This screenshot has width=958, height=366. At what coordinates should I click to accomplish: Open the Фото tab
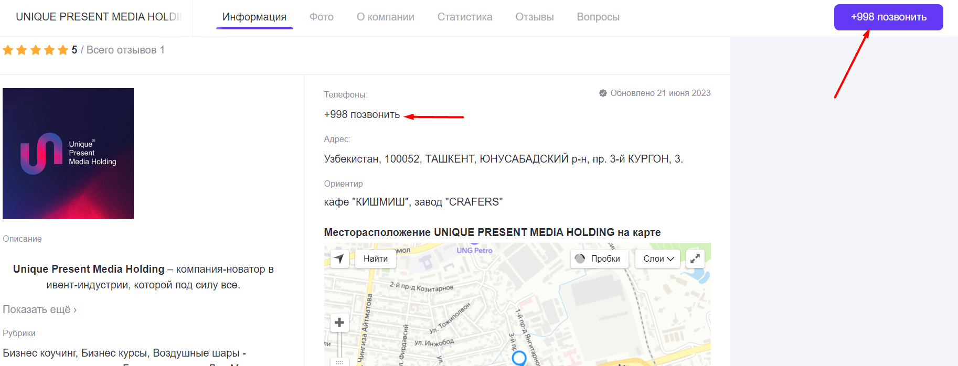coord(322,17)
